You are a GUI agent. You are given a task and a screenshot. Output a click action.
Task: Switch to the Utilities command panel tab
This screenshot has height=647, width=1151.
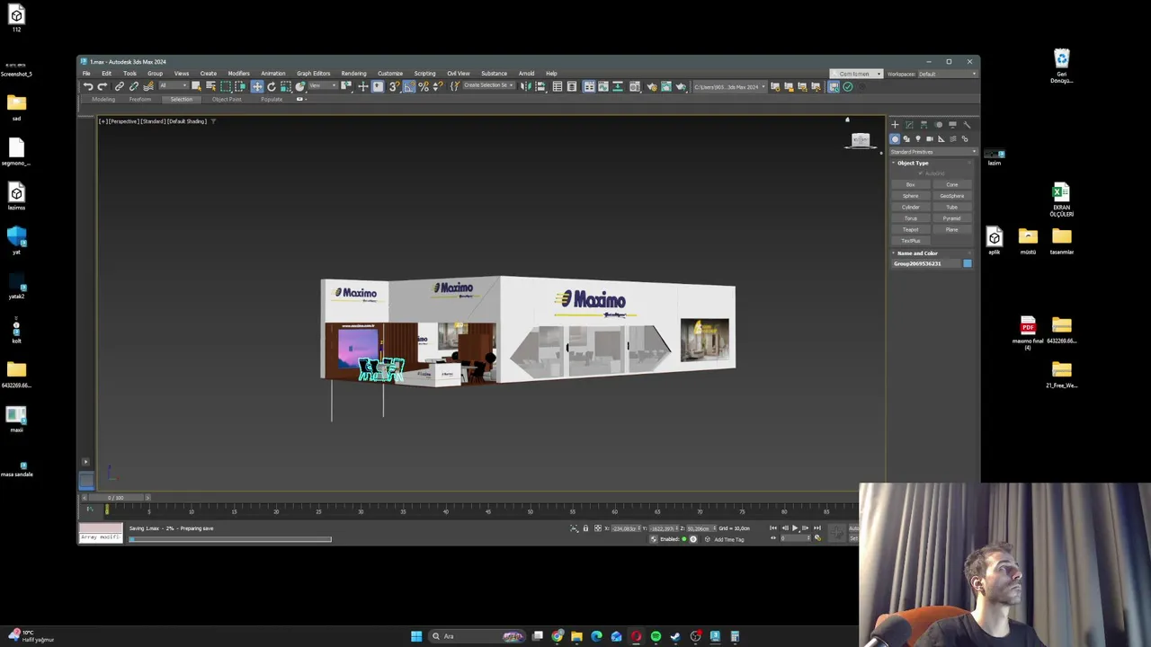click(967, 125)
